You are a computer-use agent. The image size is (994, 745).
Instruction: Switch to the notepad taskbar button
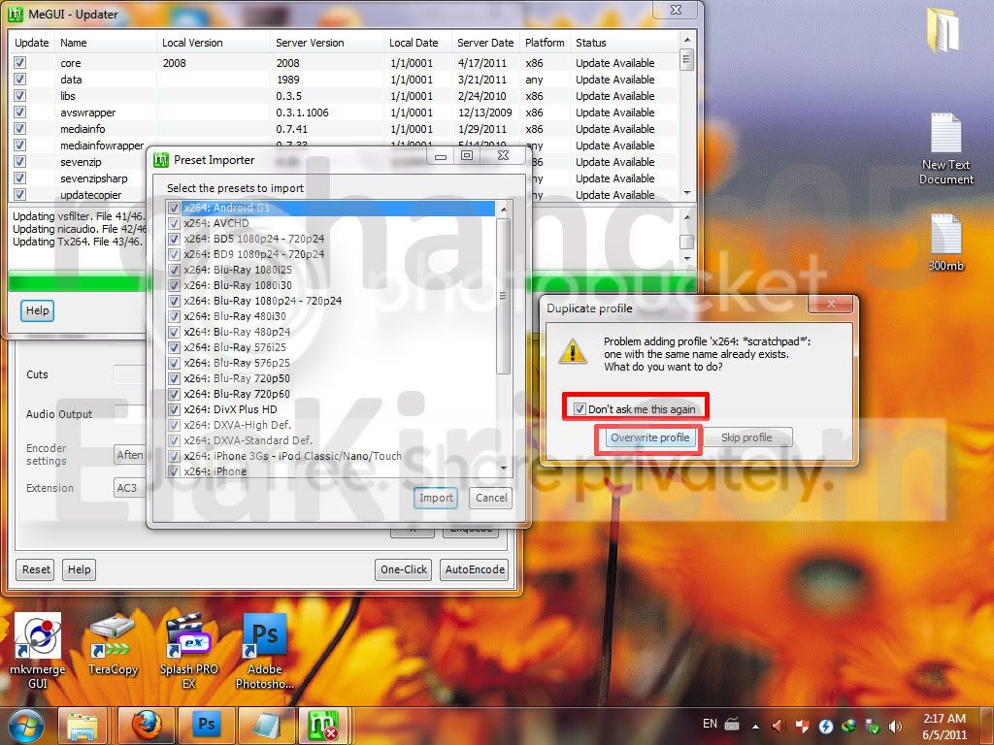tap(267, 726)
